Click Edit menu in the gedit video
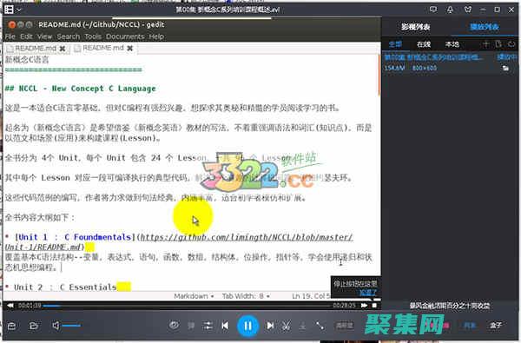Viewport: 521px width, 343px height. point(26,36)
